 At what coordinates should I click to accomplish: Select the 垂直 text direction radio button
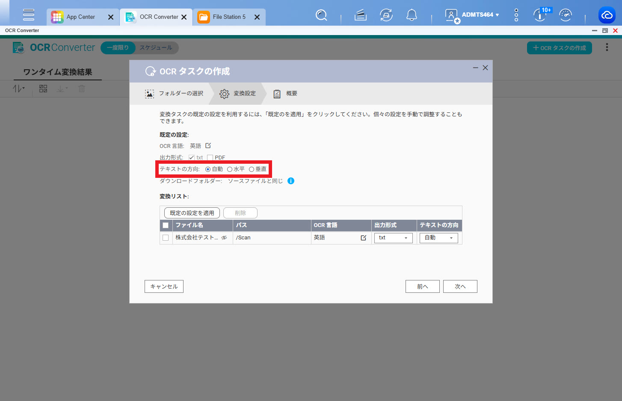[x=252, y=169]
